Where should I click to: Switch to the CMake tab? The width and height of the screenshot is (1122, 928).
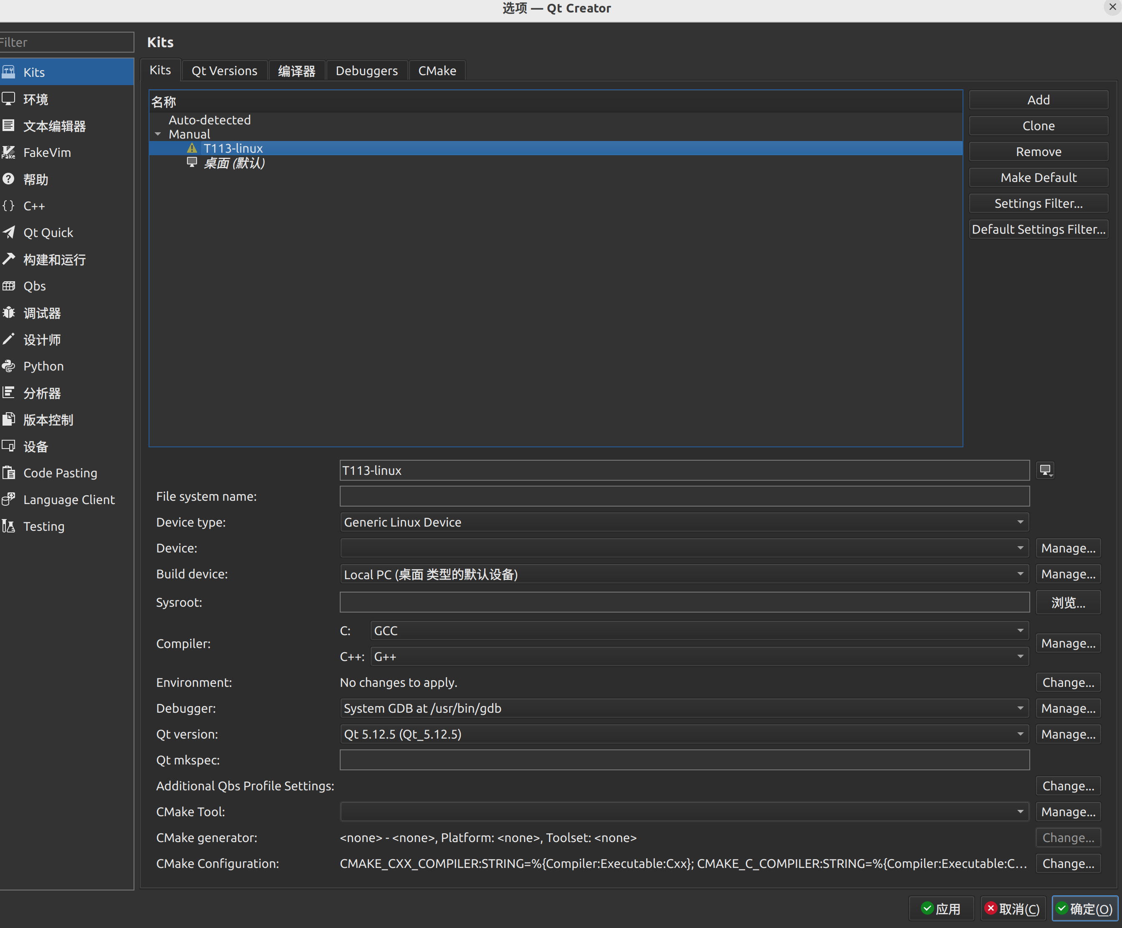click(x=437, y=71)
